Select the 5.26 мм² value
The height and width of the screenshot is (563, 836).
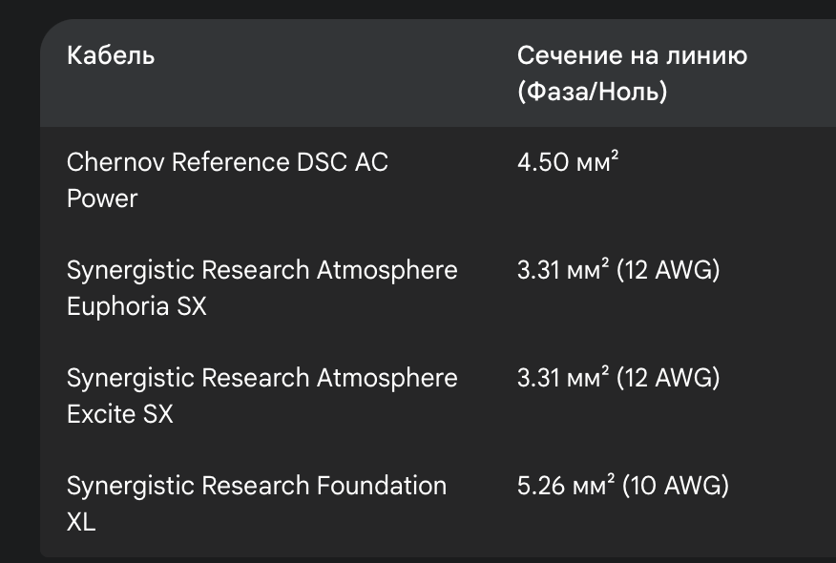pyautogui.click(x=565, y=487)
